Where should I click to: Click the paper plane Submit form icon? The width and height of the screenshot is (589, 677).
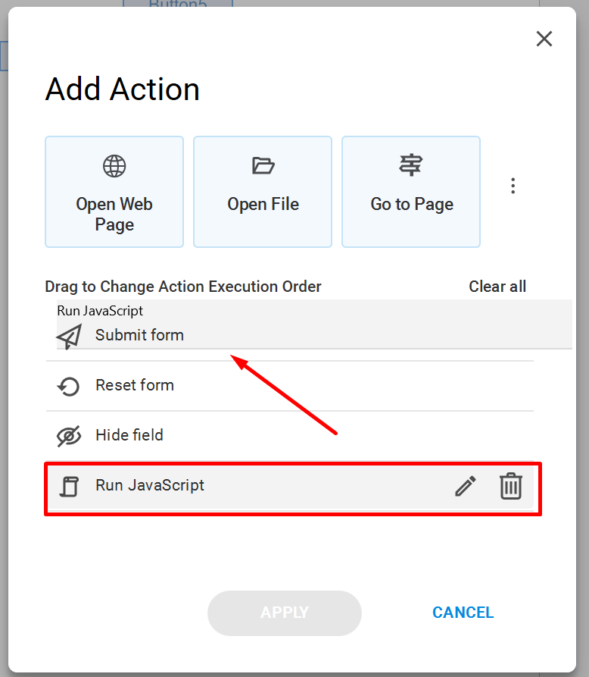tap(69, 337)
